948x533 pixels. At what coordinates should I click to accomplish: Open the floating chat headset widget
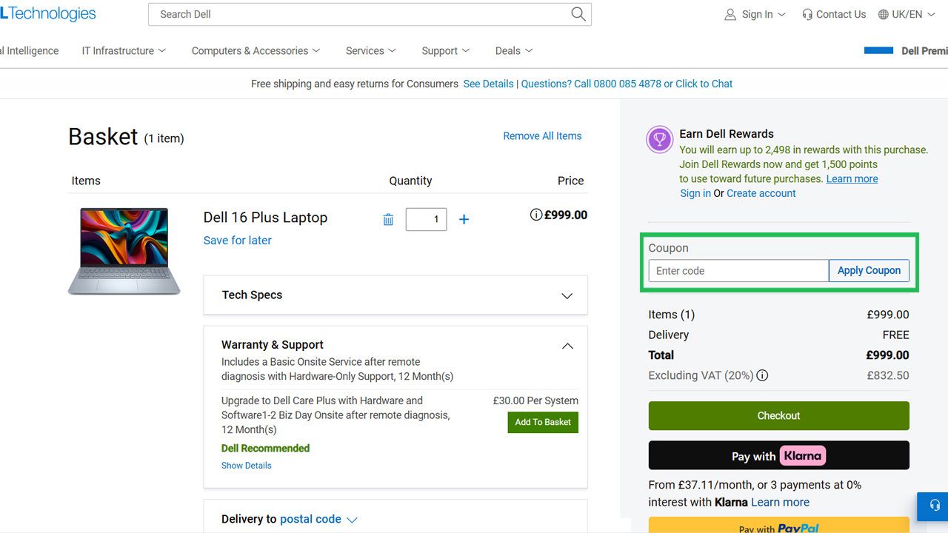[934, 505]
